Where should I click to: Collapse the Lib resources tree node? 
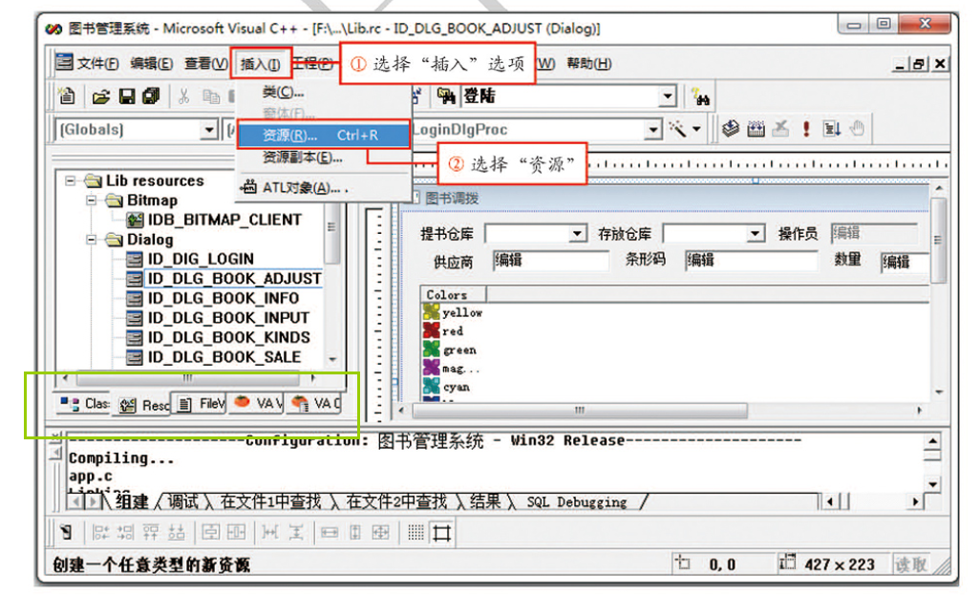(x=71, y=181)
